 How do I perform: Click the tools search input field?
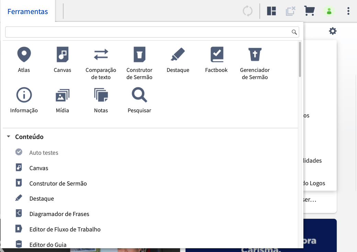pyautogui.click(x=148, y=32)
